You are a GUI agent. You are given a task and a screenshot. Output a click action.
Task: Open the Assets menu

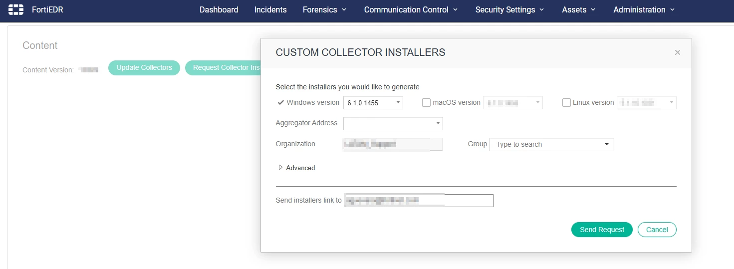[579, 9]
